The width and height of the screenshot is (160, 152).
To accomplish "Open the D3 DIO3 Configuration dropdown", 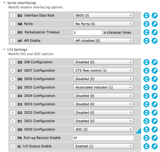I will tap(103, 104).
